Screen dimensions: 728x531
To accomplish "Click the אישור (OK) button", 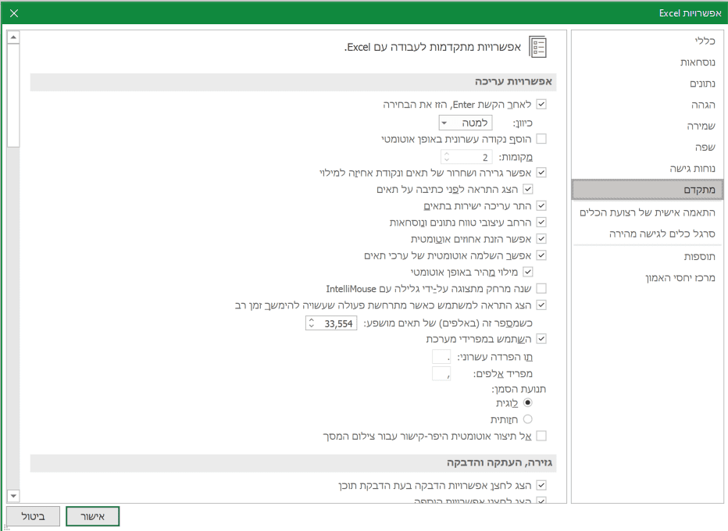I will click(x=92, y=516).
